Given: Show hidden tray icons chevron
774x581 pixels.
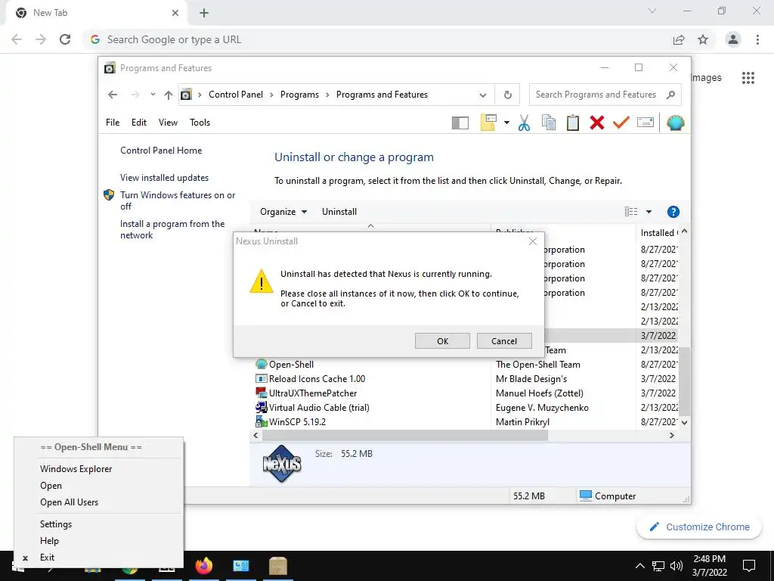Looking at the screenshot, I should pos(639,566).
